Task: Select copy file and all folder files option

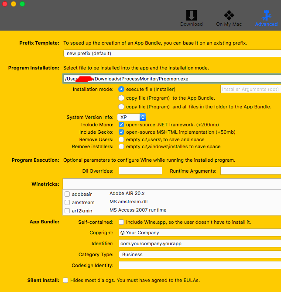Action: coord(121,107)
